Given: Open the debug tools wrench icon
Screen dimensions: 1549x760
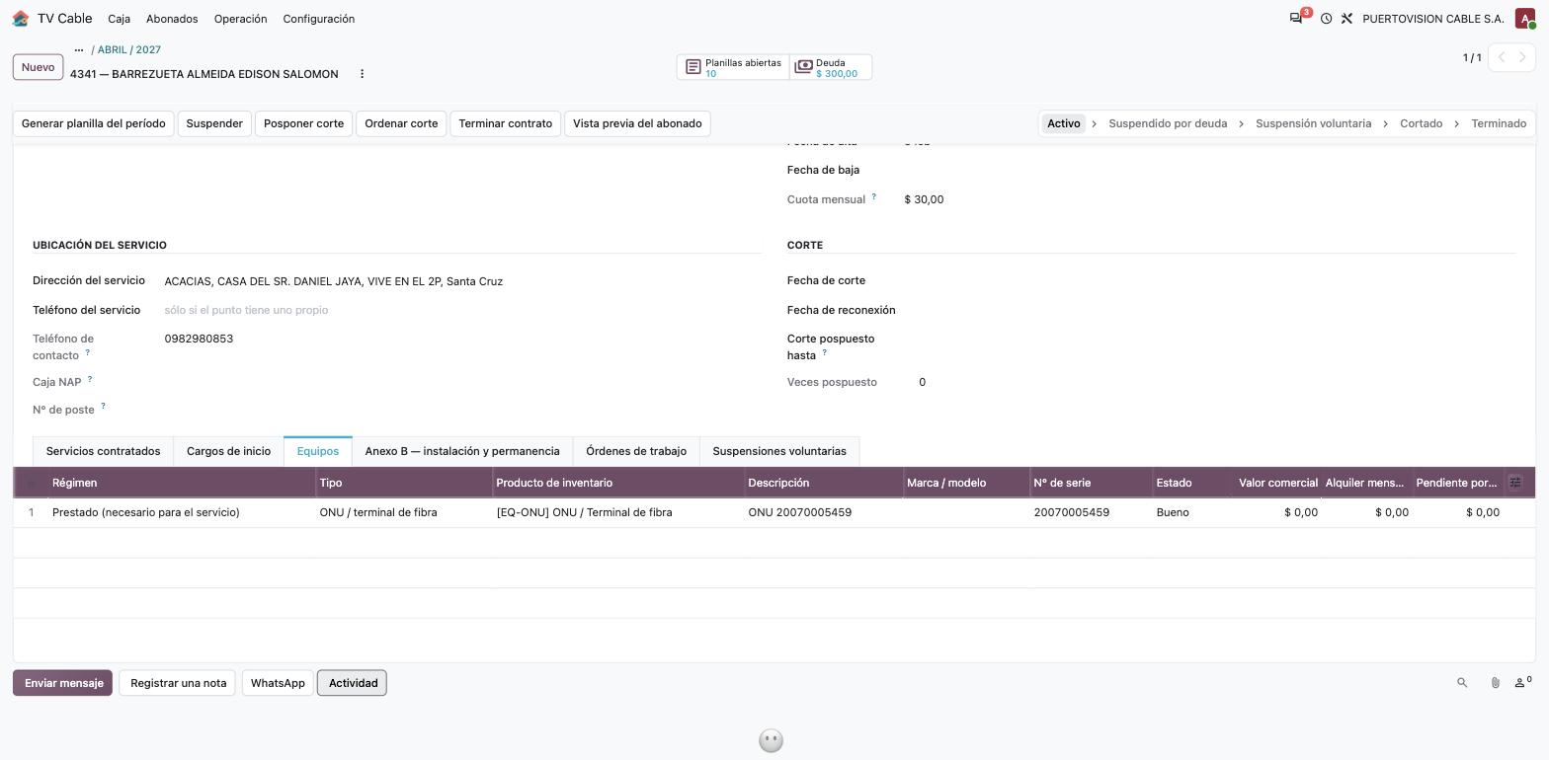Looking at the screenshot, I should [x=1346, y=19].
